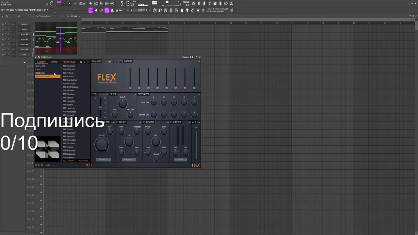Open the TOOLS menu
Image resolution: width=418 pixels, height=235 pixels.
point(40,10)
